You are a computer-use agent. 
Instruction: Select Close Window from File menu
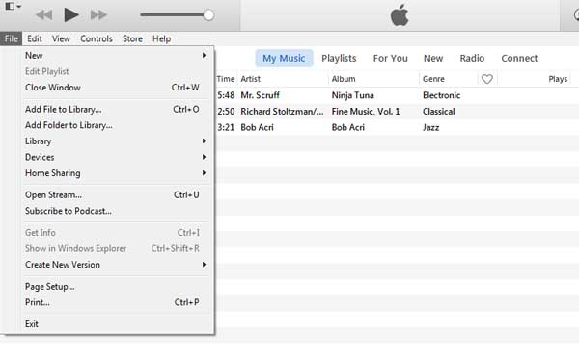(x=115, y=88)
